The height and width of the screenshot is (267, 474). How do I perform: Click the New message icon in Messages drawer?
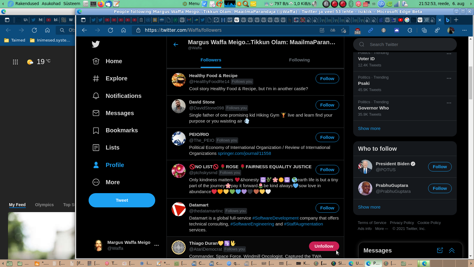point(440,250)
